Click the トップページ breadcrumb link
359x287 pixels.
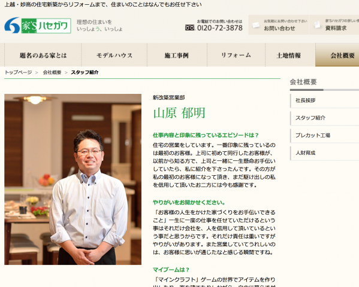19,72
